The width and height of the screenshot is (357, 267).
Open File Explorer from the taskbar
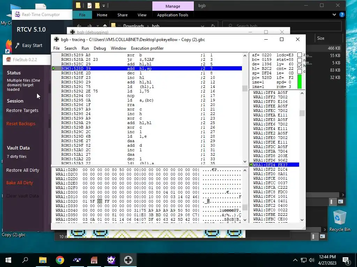(43, 260)
